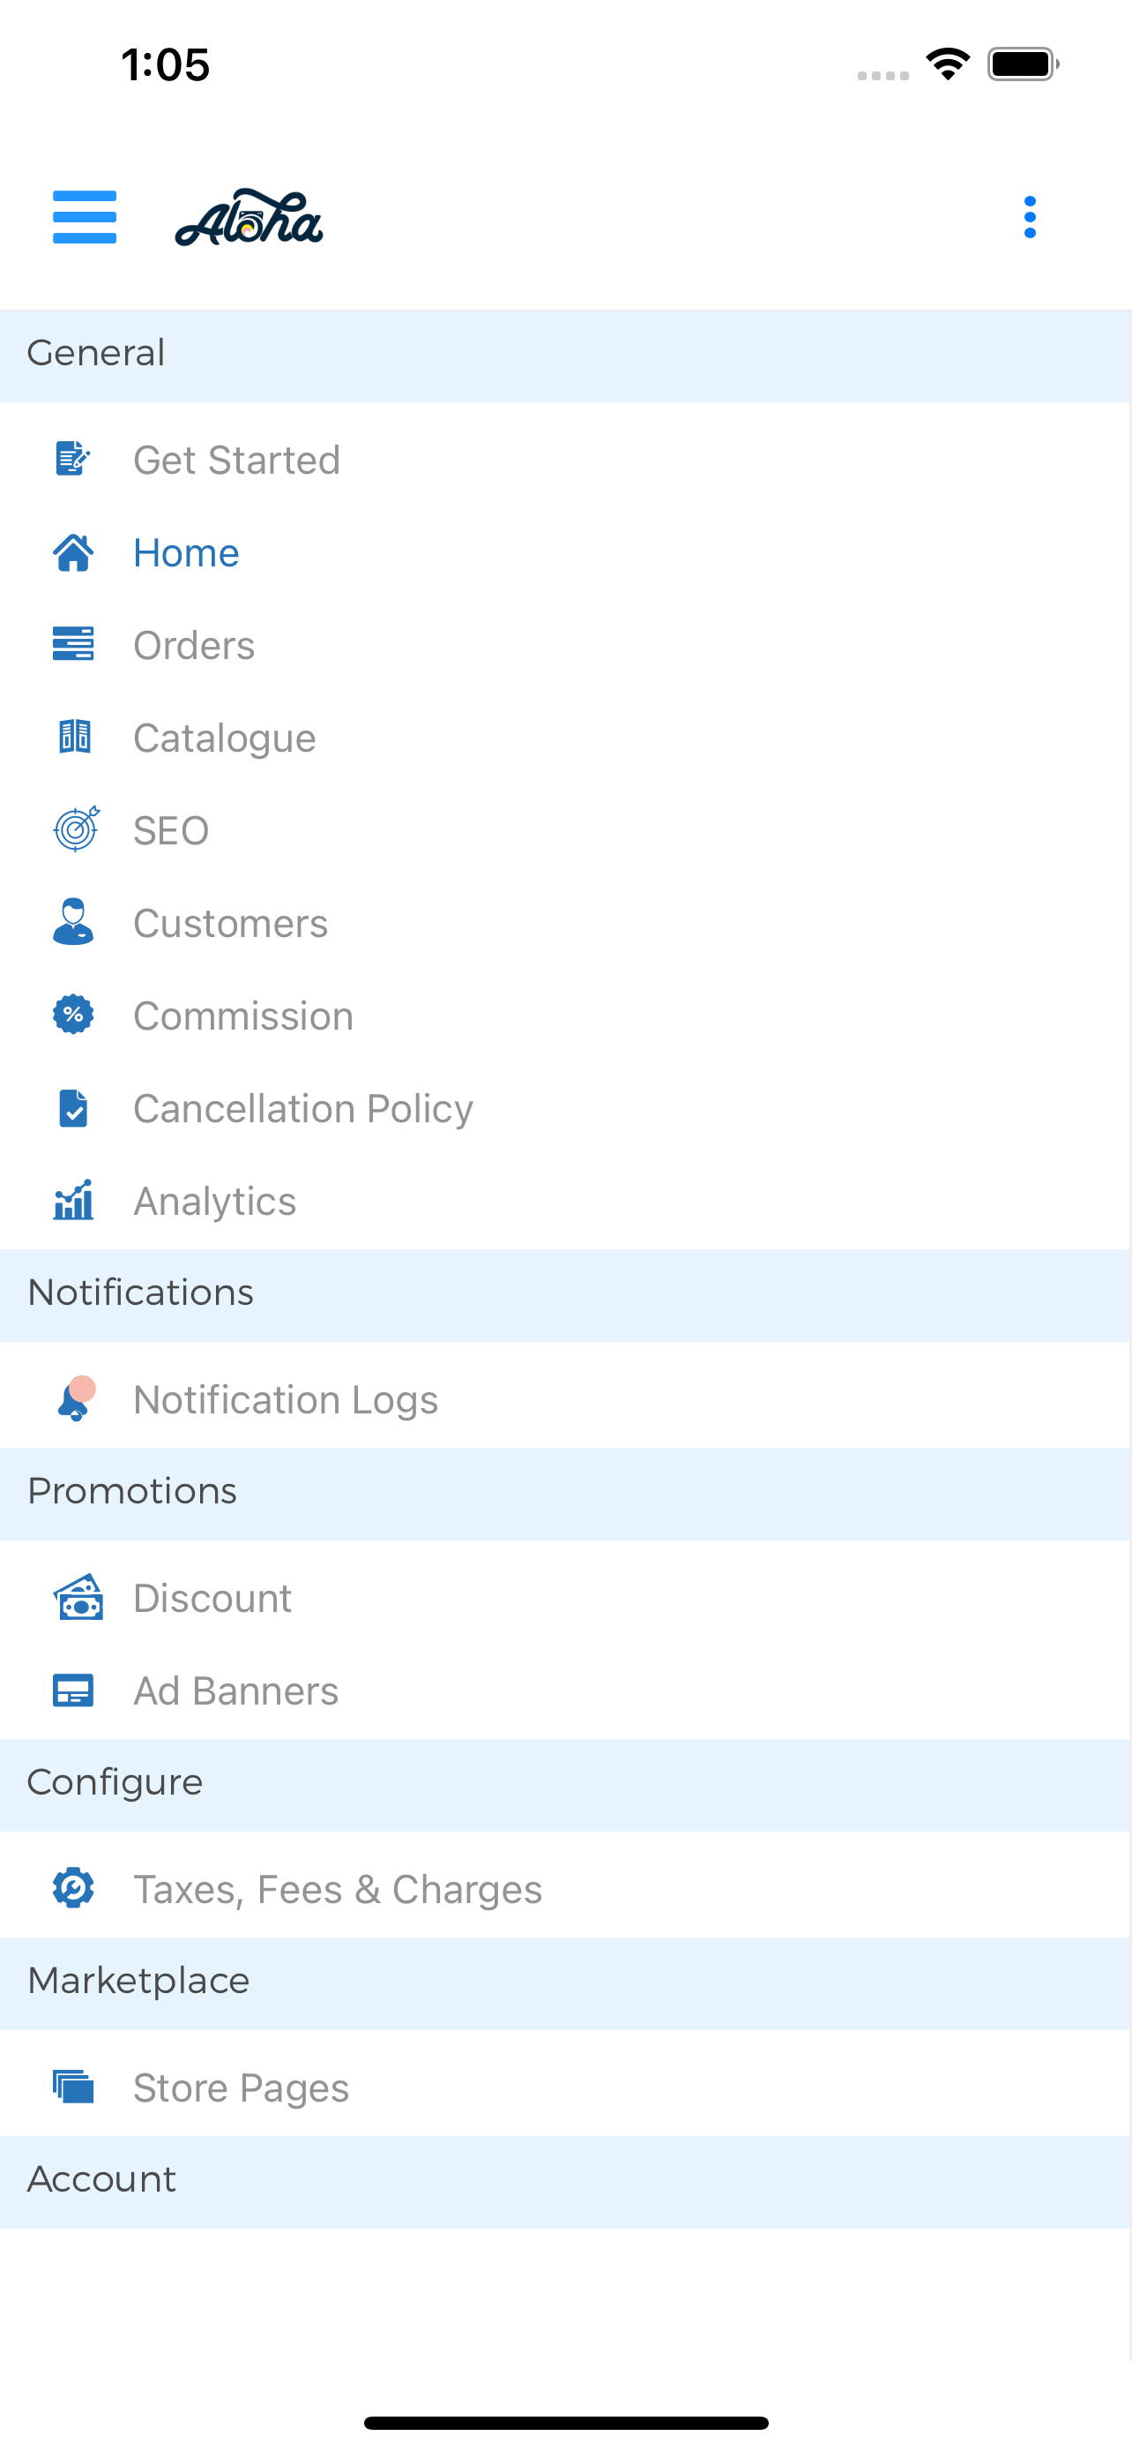Image resolution: width=1132 pixels, height=2451 pixels.
Task: Click the Orders list icon
Action: pos(73,644)
